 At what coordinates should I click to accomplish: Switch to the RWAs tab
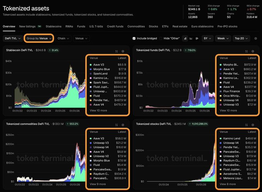pyautogui.click(x=69, y=26)
